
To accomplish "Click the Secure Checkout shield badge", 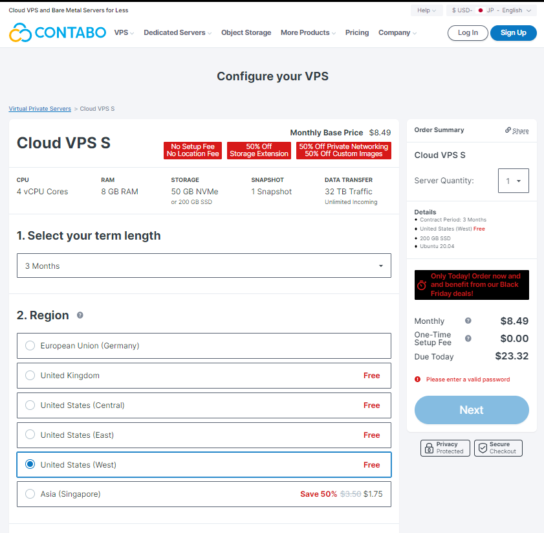I will point(498,448).
